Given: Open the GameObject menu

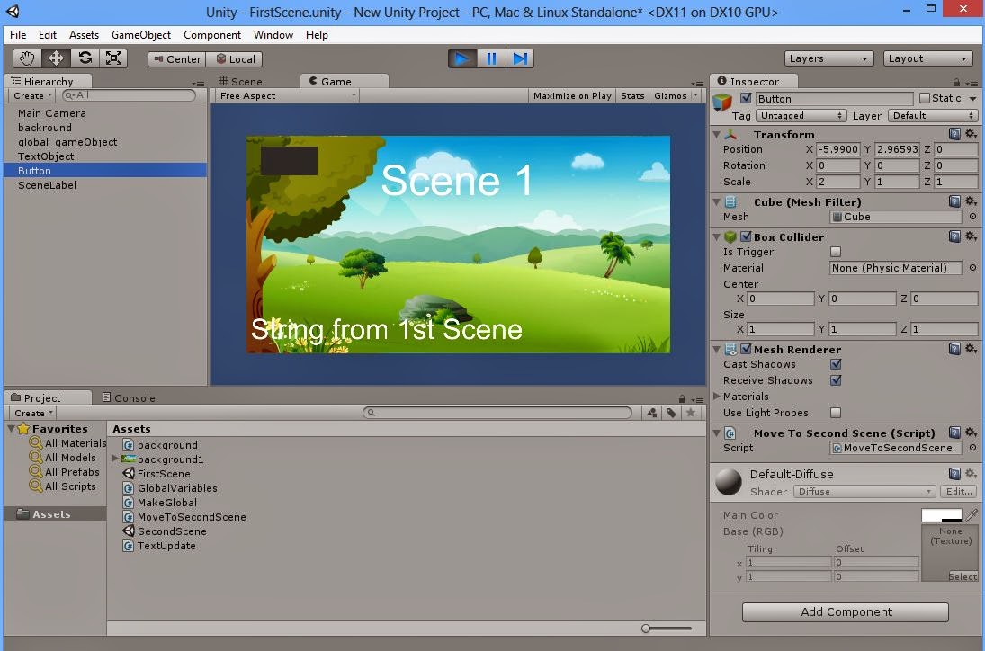Looking at the screenshot, I should pyautogui.click(x=142, y=35).
